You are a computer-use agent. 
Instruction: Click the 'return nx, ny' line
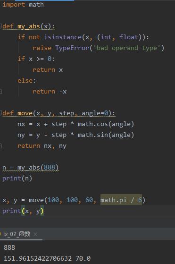42,146
